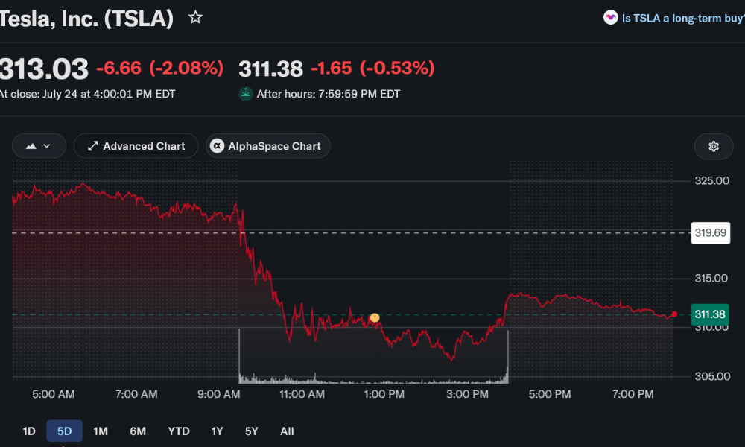Click the 'After hours: 7:59:59 PM EDT' text

click(329, 94)
